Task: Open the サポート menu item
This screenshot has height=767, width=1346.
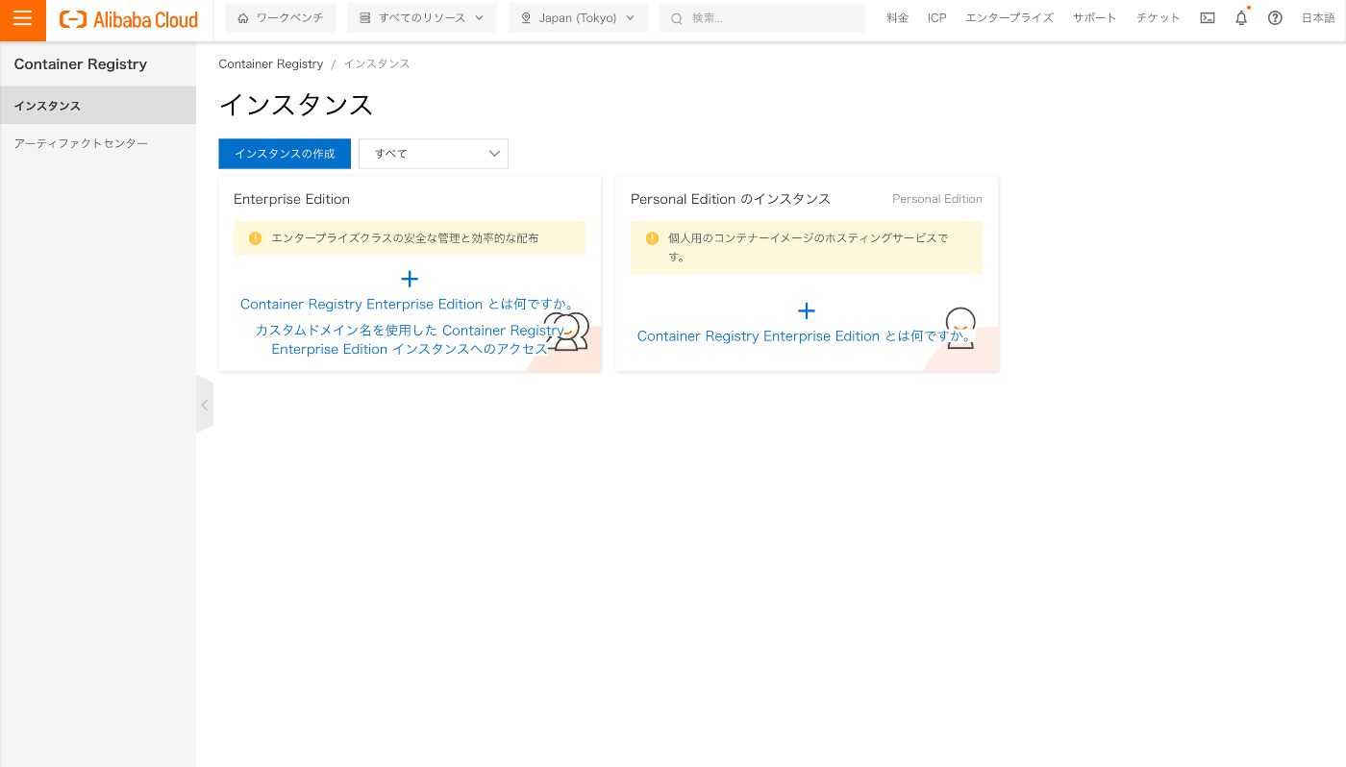Action: (1095, 18)
